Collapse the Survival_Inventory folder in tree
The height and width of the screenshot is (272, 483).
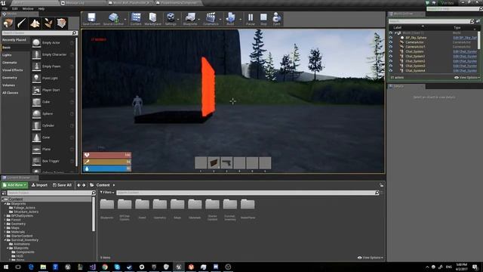[x=6, y=240]
